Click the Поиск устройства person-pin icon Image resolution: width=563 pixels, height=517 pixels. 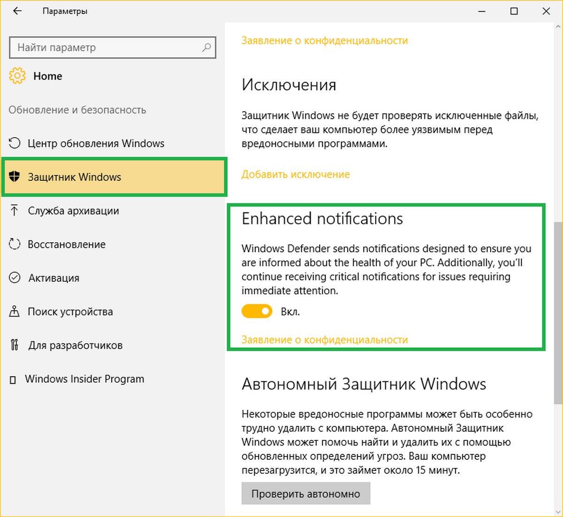point(15,311)
